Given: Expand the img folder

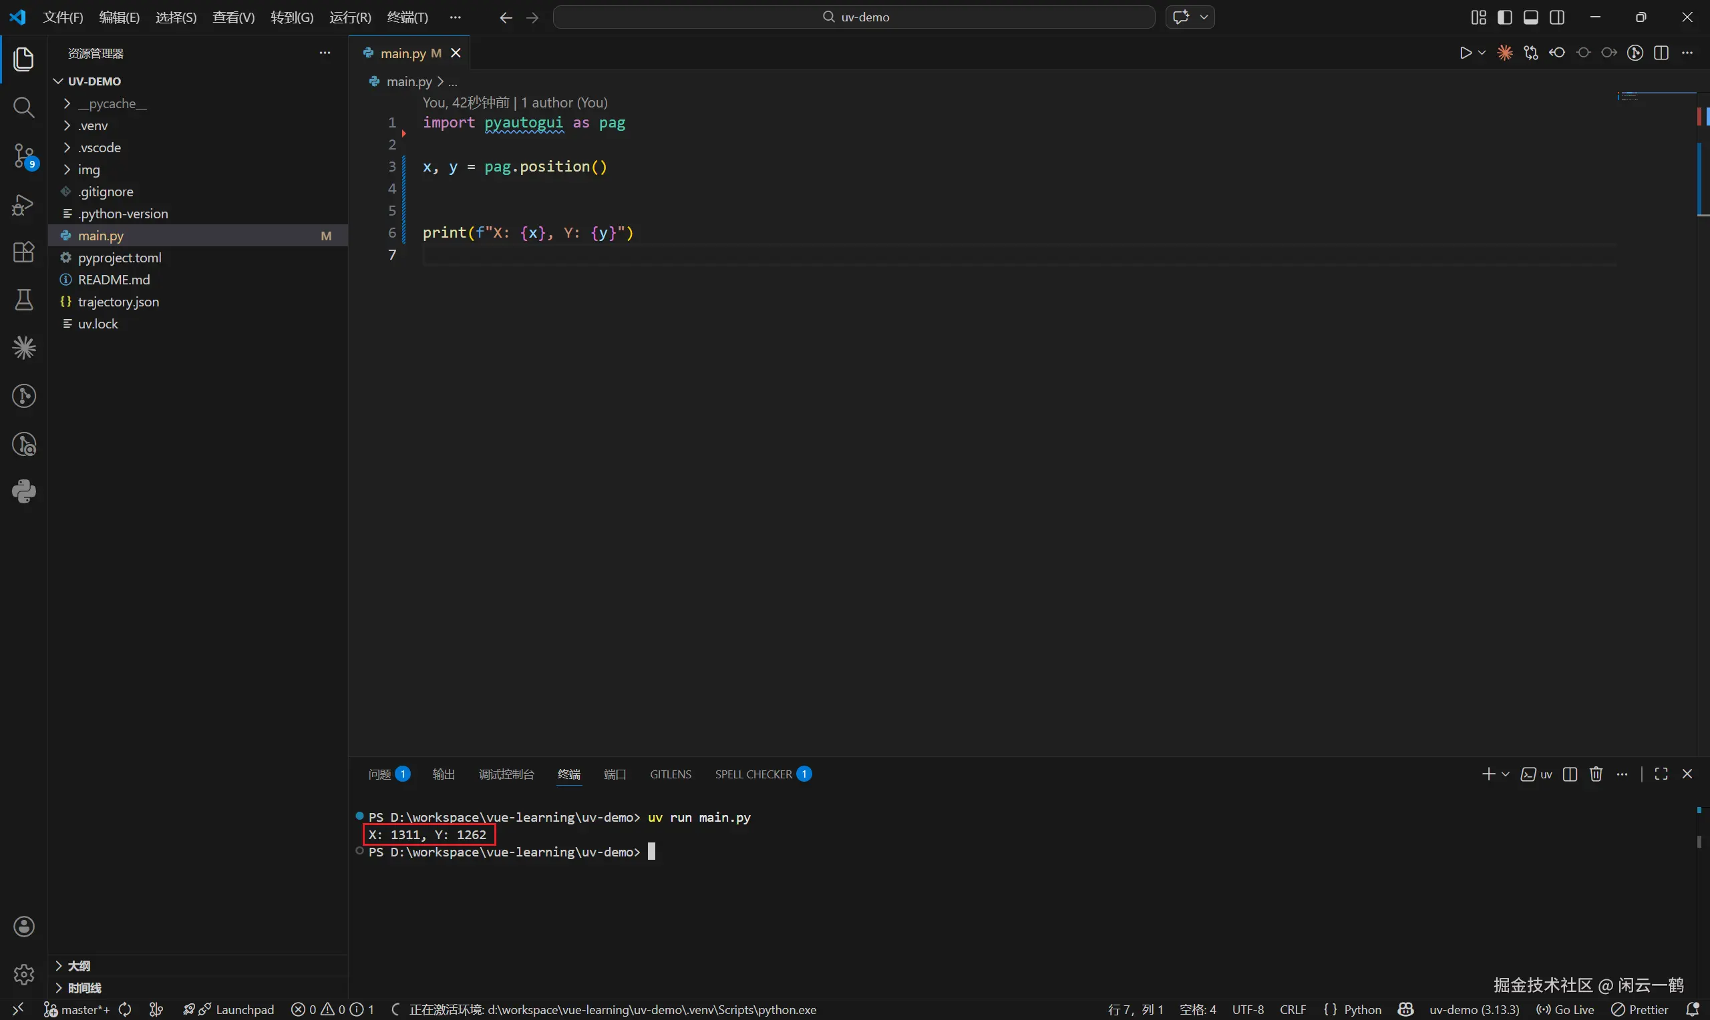Looking at the screenshot, I should click(89, 170).
